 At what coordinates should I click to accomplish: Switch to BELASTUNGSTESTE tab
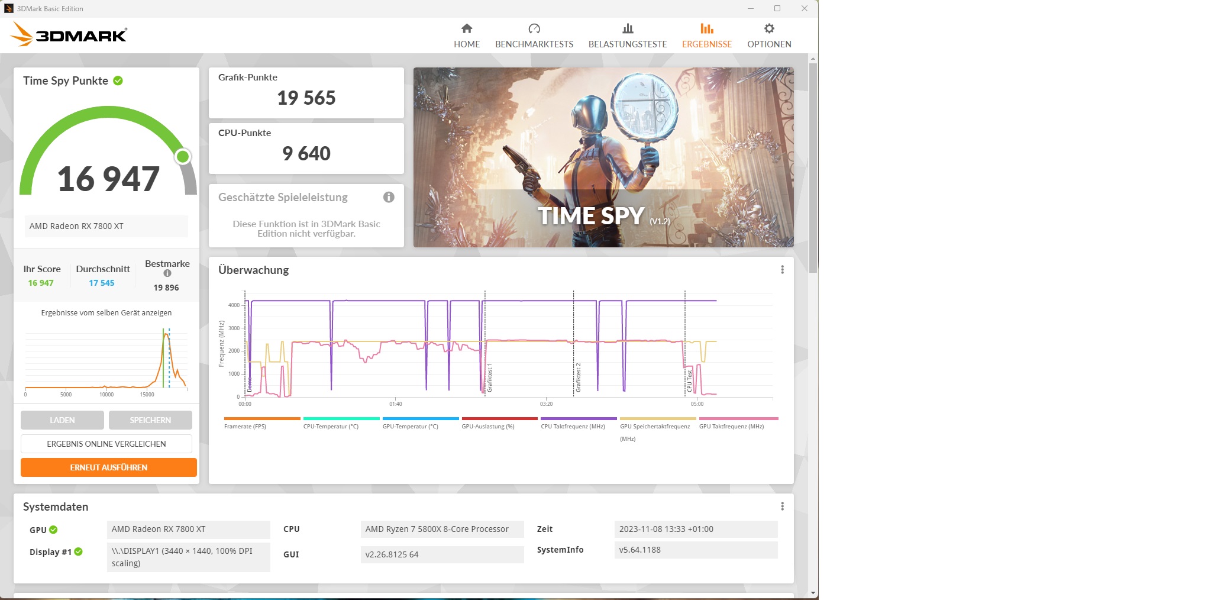628,36
